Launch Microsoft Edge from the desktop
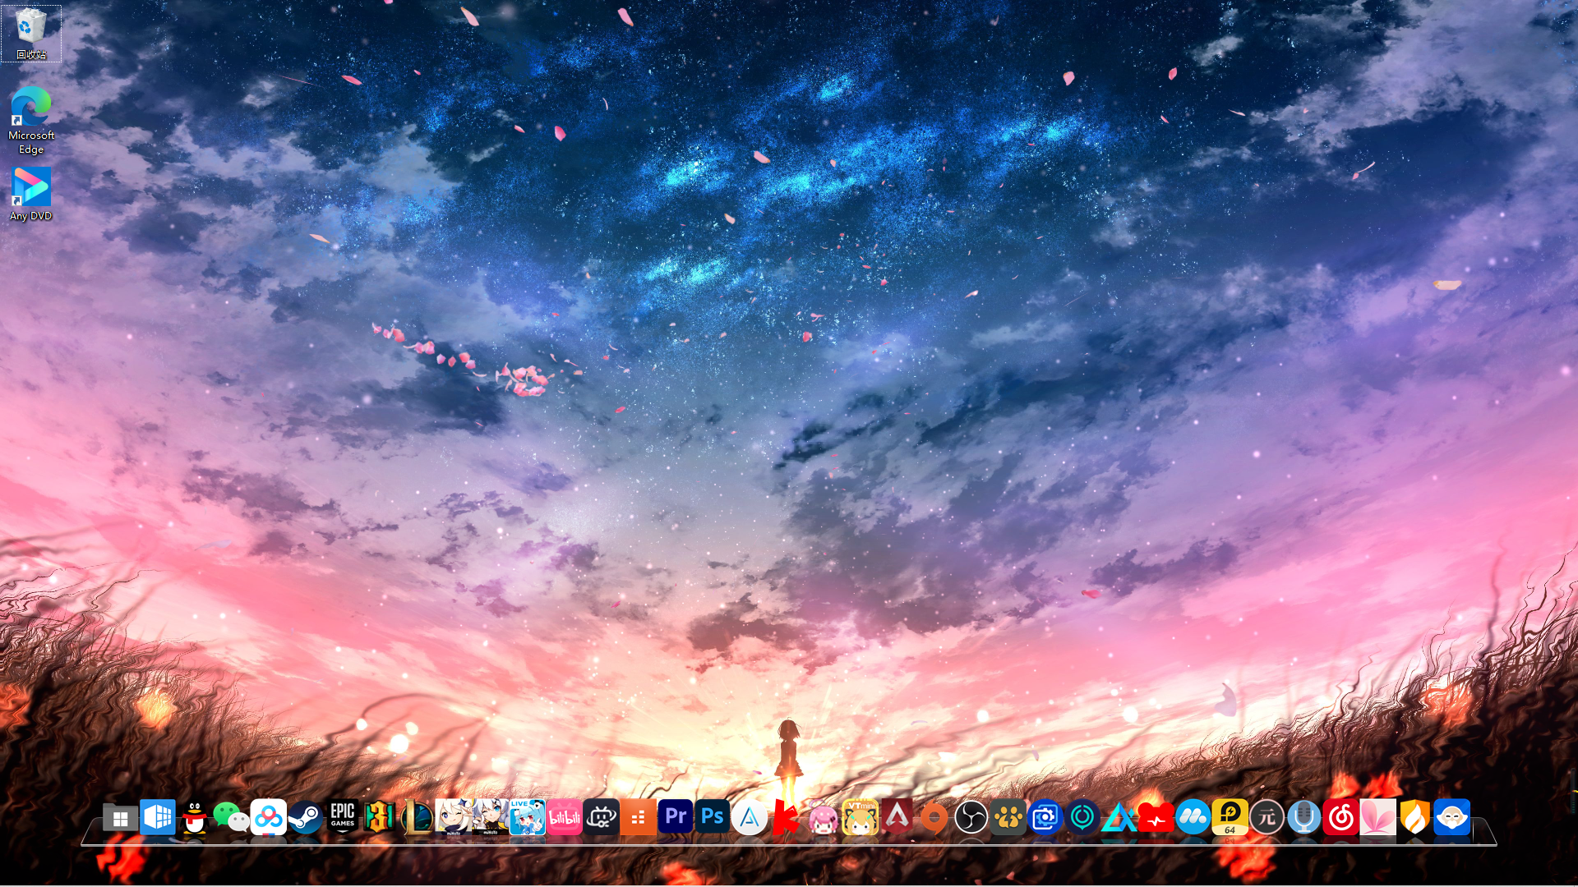 pyautogui.click(x=31, y=121)
